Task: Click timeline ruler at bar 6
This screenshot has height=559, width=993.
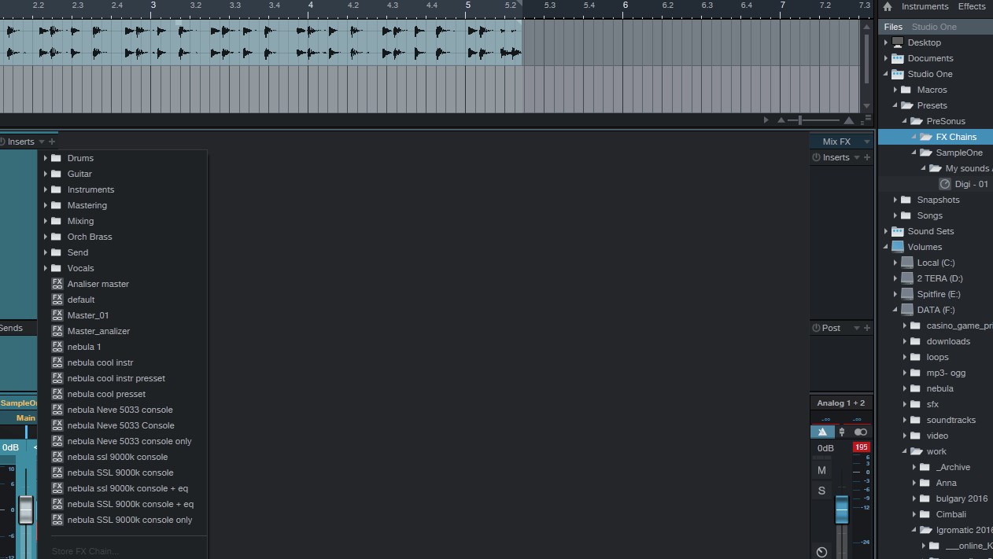Action: [626, 6]
